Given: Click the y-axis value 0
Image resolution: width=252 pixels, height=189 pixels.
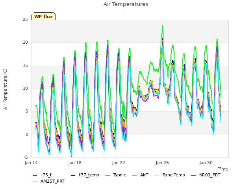Looking at the screenshot, I should [x=27, y=134].
